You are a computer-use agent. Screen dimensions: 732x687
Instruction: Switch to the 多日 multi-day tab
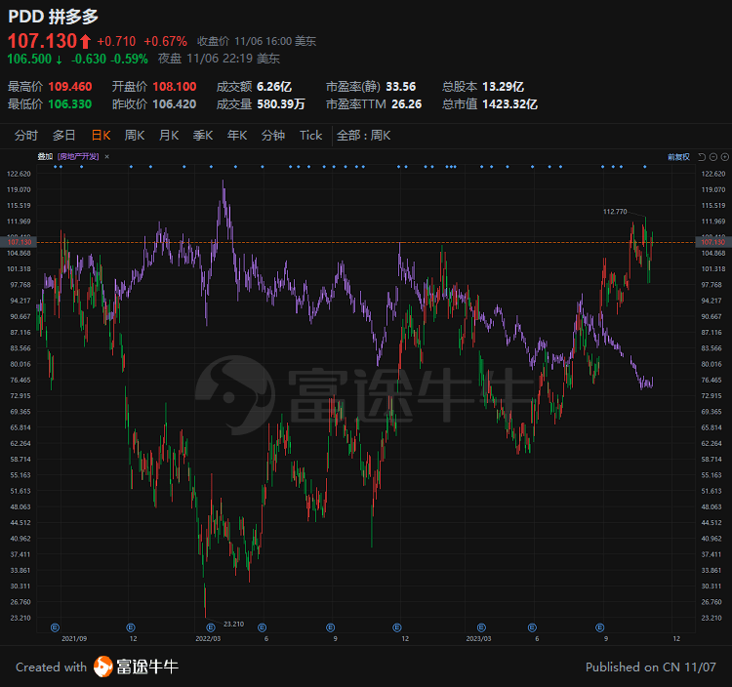click(x=64, y=136)
